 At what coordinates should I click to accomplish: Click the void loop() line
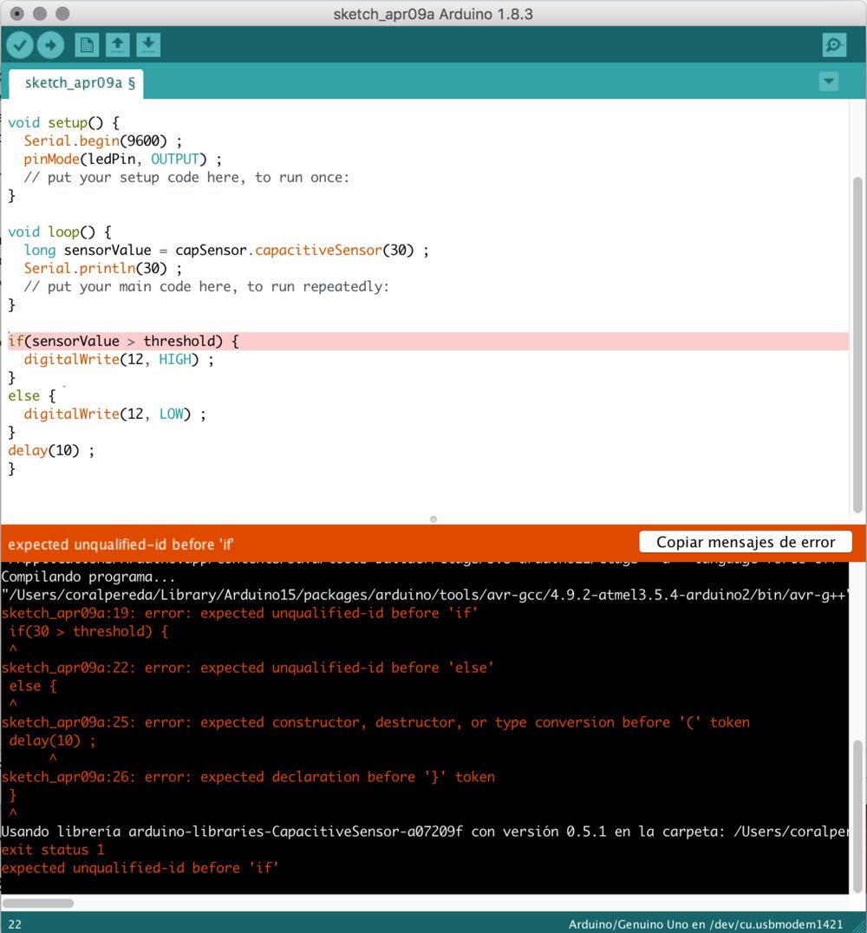(x=60, y=232)
